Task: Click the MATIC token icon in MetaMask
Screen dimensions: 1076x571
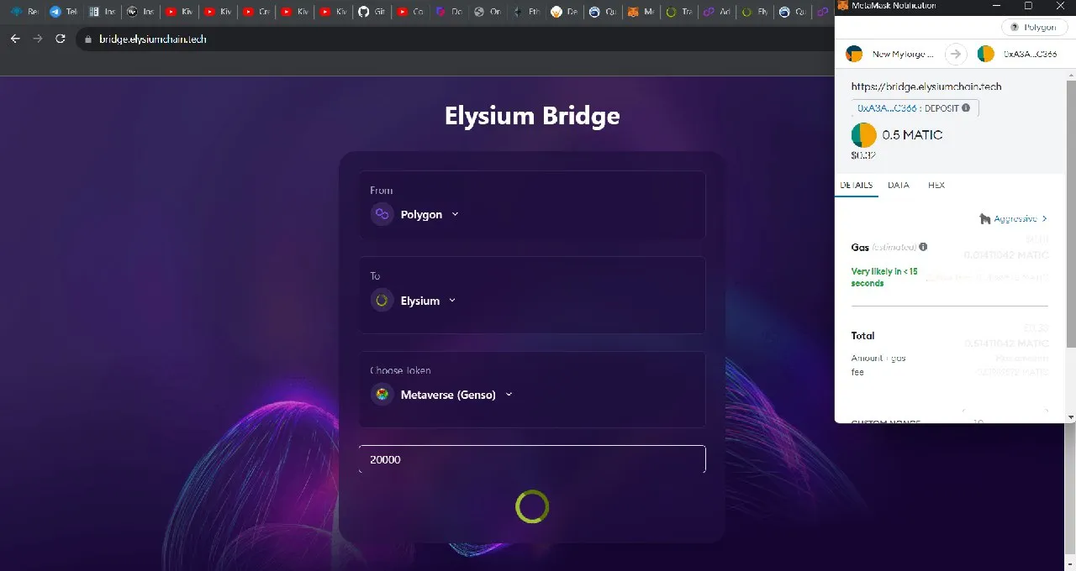Action: 864,135
